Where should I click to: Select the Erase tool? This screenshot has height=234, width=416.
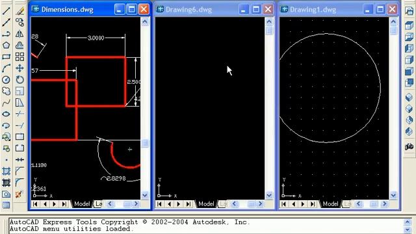pyautogui.click(x=19, y=11)
